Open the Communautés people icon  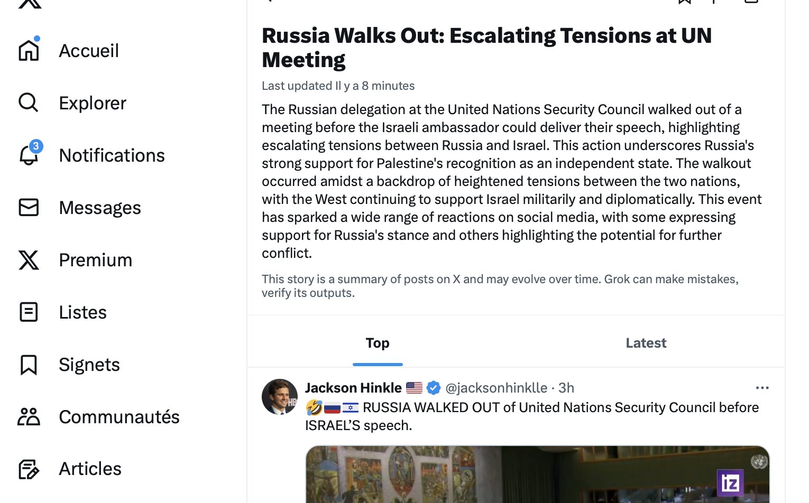tap(29, 416)
